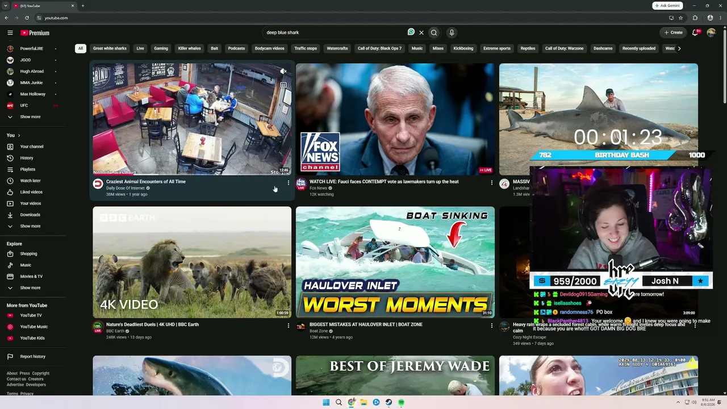
Task: Open Fox News channel avatar
Action: (x=301, y=184)
